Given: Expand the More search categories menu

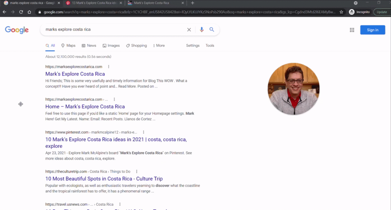Looking at the screenshot, I should (x=159, y=46).
